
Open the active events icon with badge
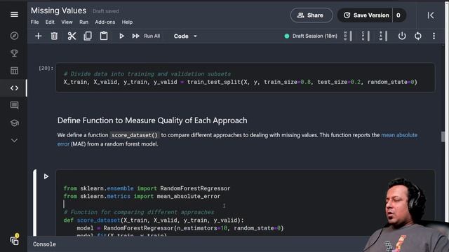14,240
